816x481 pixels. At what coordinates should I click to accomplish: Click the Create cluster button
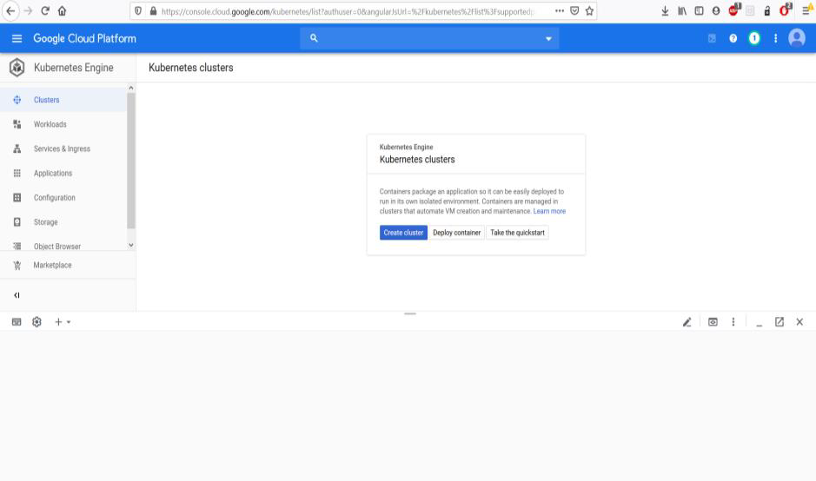403,233
